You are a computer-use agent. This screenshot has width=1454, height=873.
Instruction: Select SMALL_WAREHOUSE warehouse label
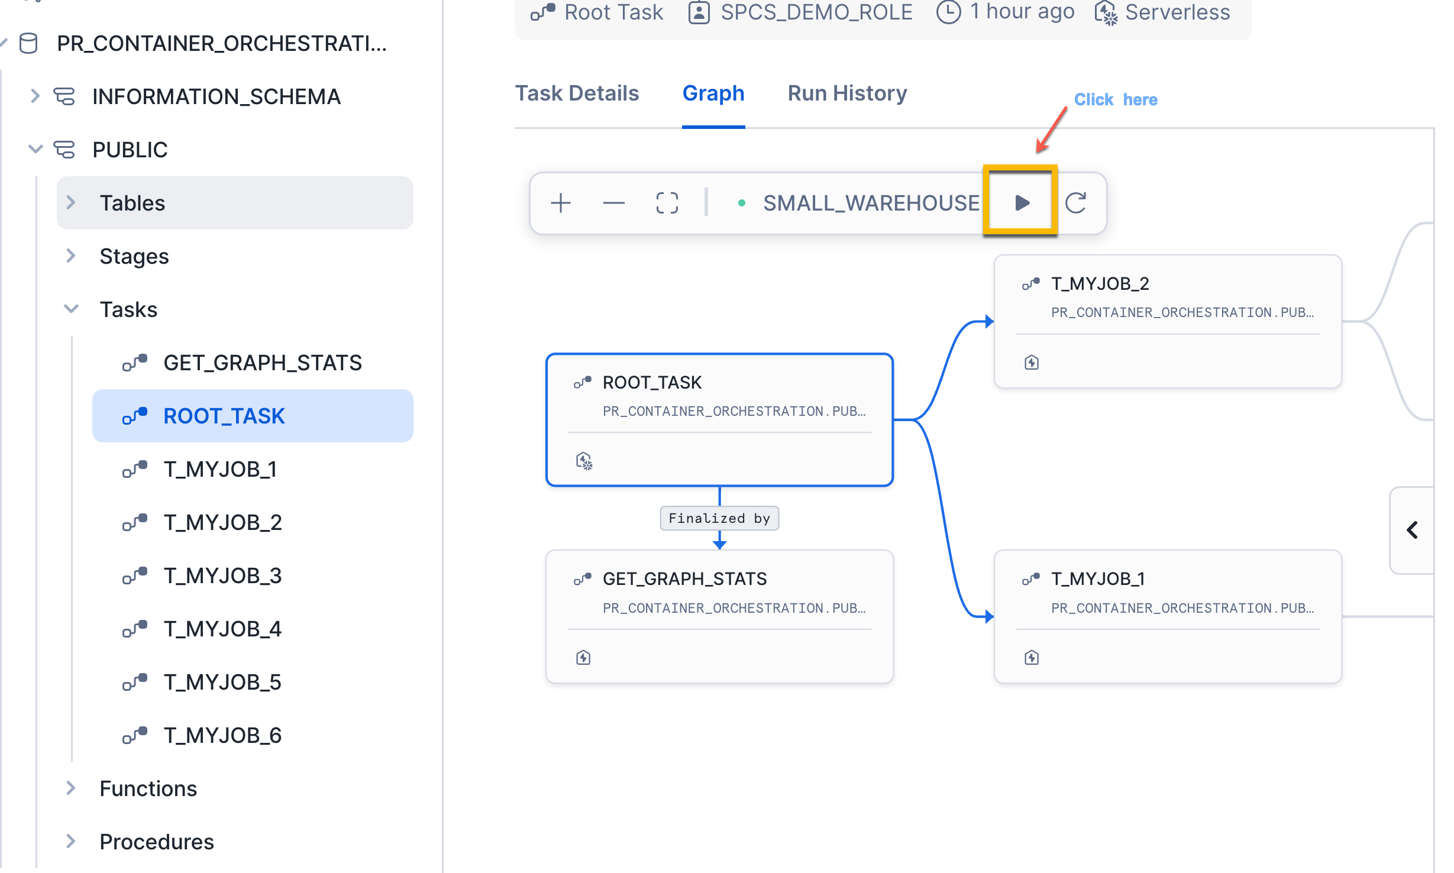click(871, 203)
